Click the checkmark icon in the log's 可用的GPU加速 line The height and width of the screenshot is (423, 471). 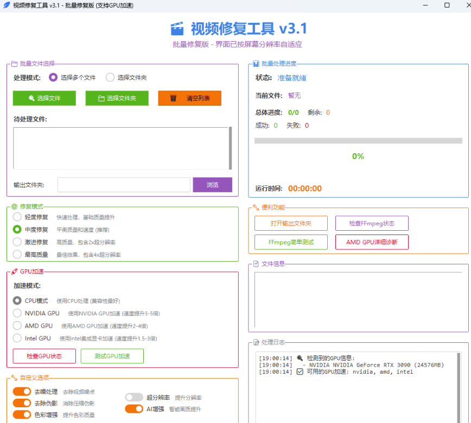300,372
